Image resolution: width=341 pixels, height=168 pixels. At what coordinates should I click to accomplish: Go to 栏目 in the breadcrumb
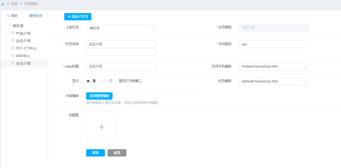point(15,4)
